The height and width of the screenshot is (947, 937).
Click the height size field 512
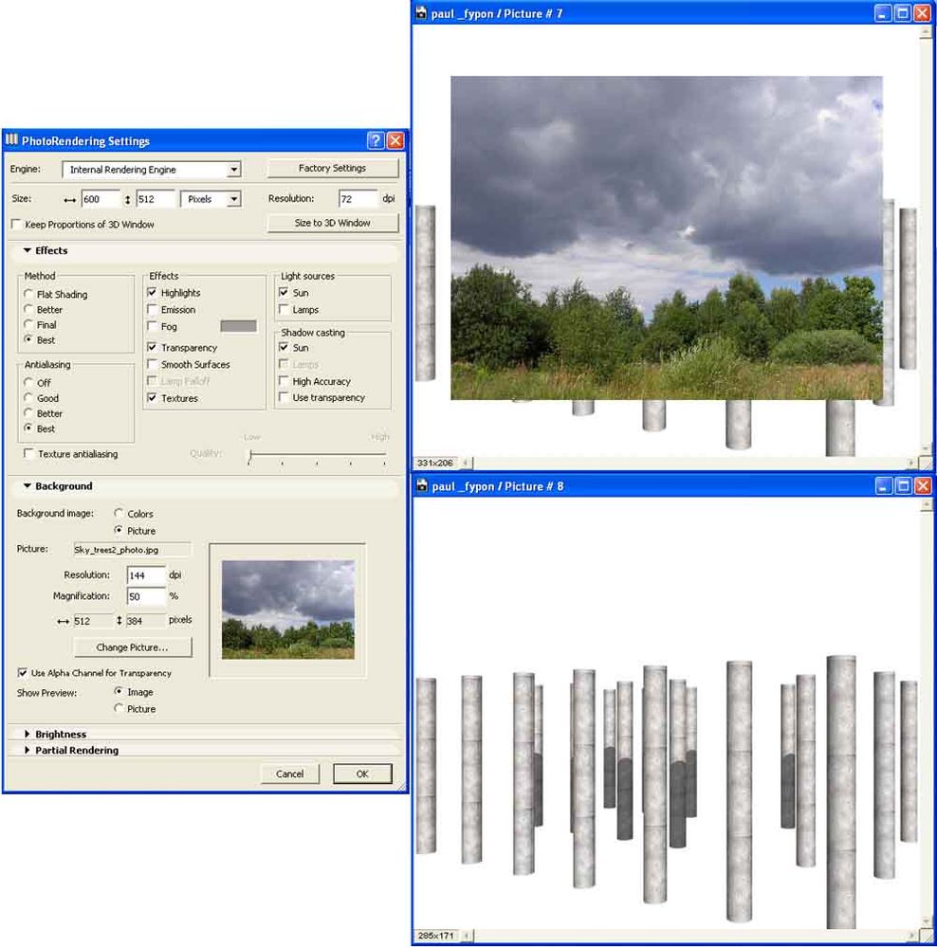click(156, 199)
